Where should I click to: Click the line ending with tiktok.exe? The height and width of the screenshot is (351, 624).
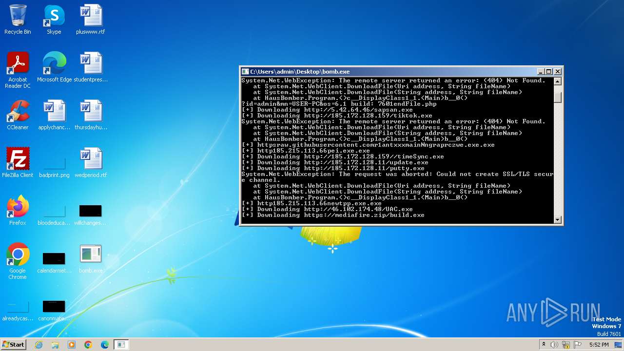[x=337, y=116]
